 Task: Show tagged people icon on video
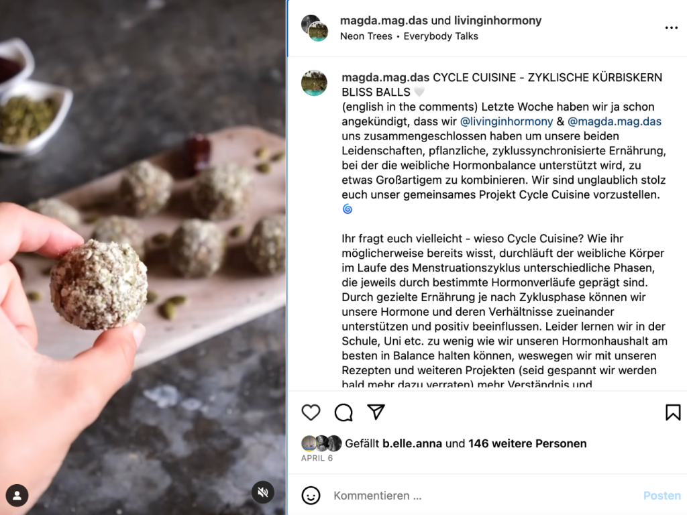tap(17, 496)
